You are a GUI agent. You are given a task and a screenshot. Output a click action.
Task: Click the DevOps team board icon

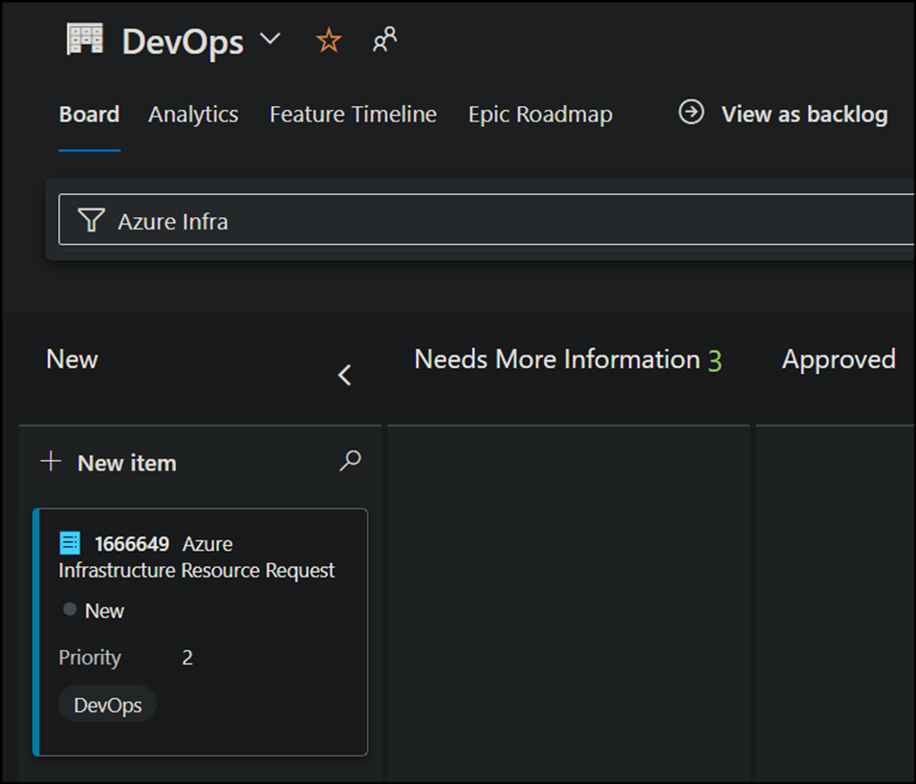tap(84, 40)
